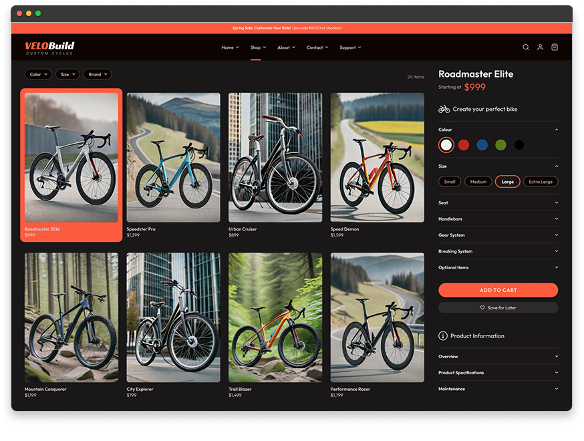Click the green window maximize dot

click(x=38, y=13)
